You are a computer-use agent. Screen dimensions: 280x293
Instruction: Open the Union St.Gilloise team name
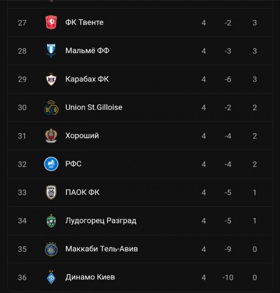[x=94, y=107]
